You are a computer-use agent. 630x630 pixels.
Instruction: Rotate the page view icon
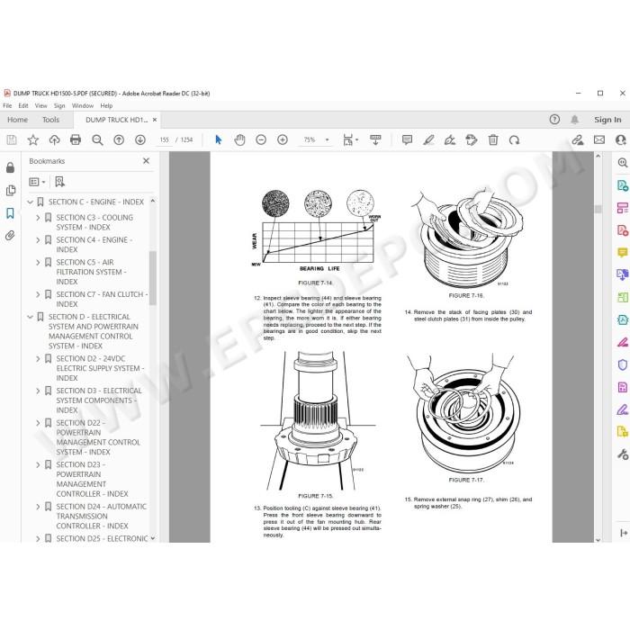click(x=514, y=139)
